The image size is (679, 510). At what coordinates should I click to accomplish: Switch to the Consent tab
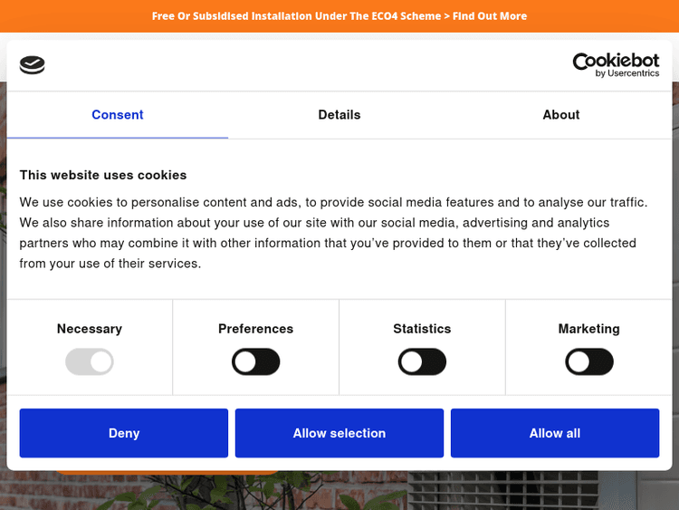(x=118, y=115)
